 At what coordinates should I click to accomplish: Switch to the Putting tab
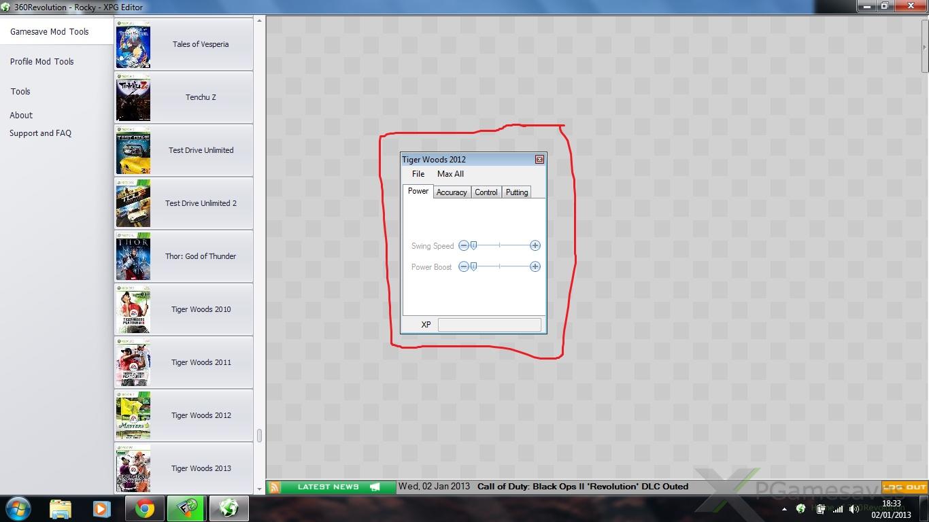coord(517,192)
